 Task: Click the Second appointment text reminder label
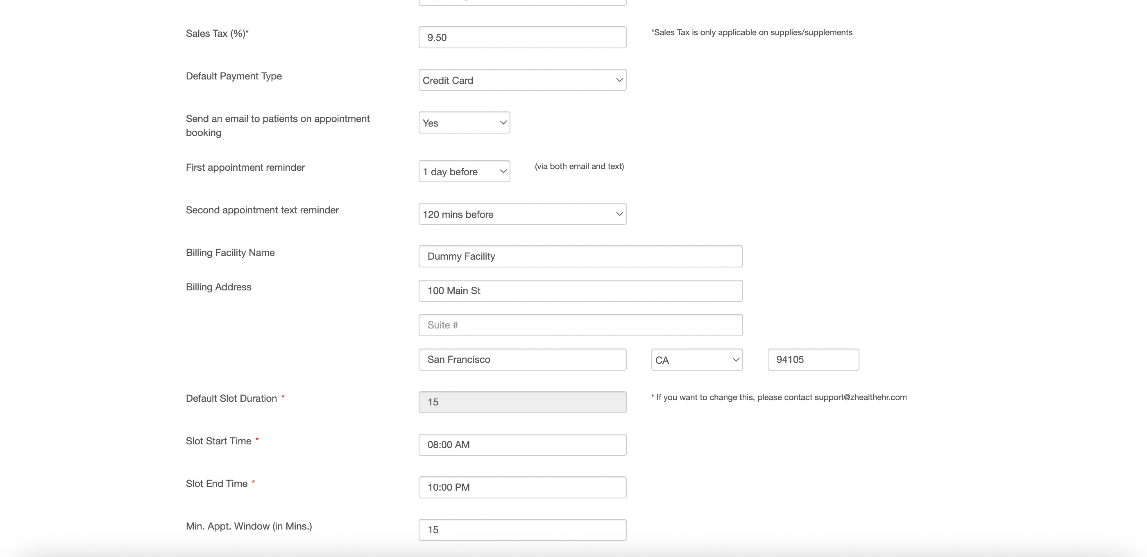click(262, 210)
